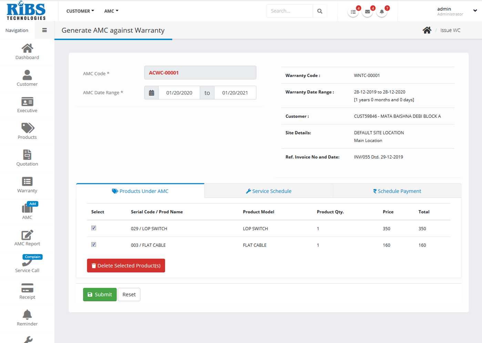Open the Dashboard sidebar icon
The image size is (482, 343).
pyautogui.click(x=27, y=49)
